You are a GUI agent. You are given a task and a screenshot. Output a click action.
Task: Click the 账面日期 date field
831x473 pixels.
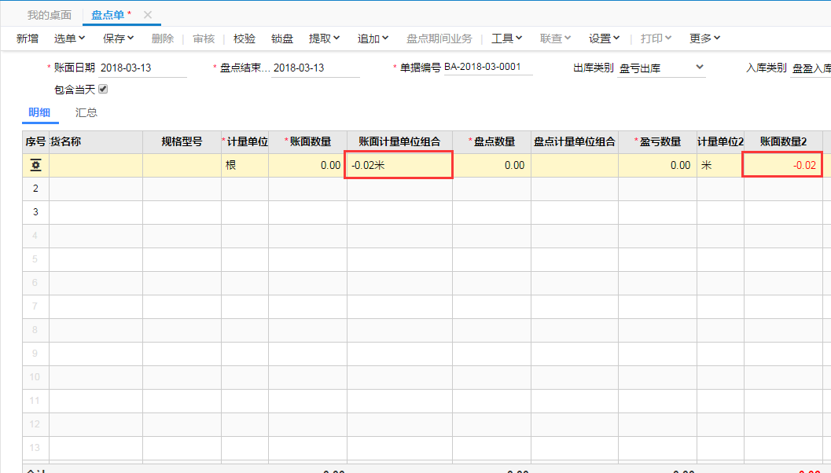pos(142,68)
